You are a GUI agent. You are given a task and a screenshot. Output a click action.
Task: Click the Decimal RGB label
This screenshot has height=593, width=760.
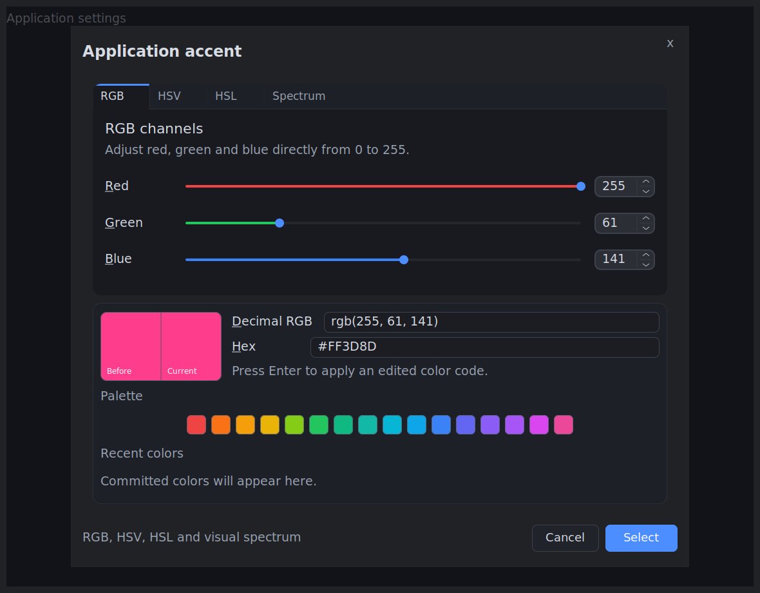coord(272,322)
